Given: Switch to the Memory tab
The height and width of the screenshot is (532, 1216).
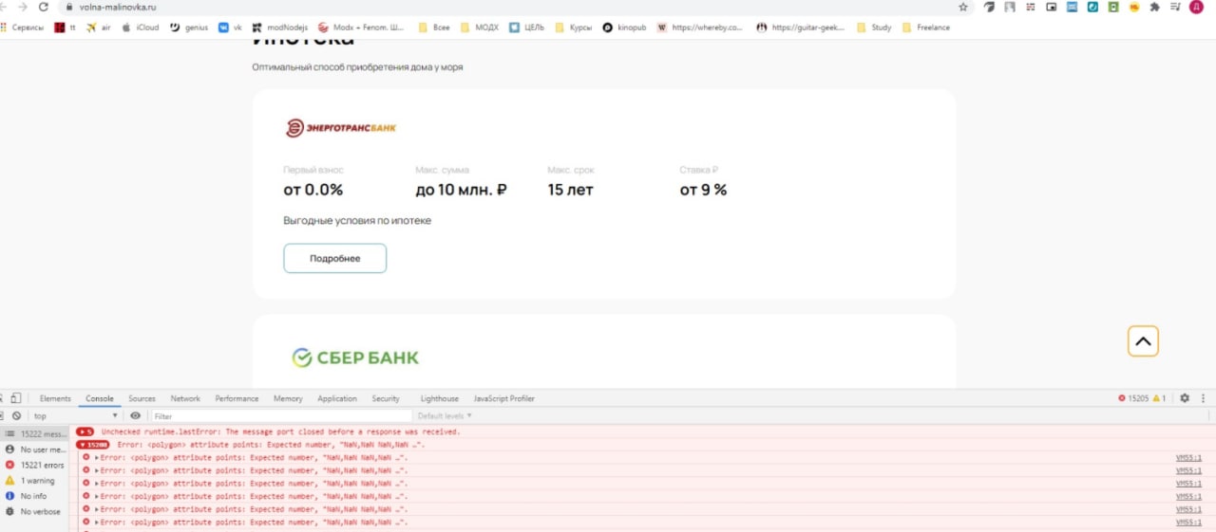Looking at the screenshot, I should (288, 398).
